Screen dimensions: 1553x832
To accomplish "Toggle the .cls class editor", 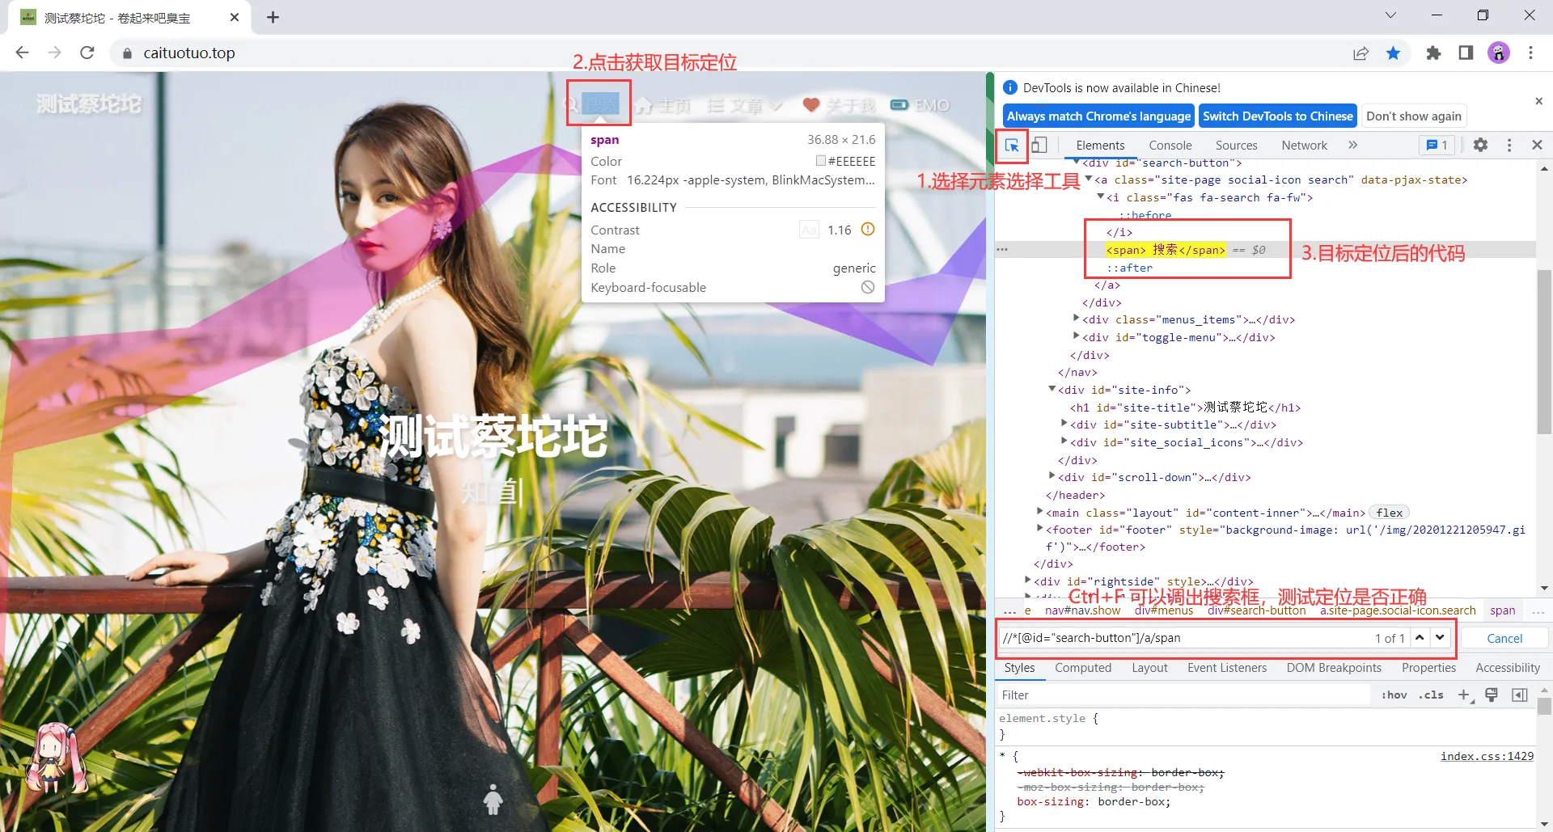I will [x=1431, y=695].
